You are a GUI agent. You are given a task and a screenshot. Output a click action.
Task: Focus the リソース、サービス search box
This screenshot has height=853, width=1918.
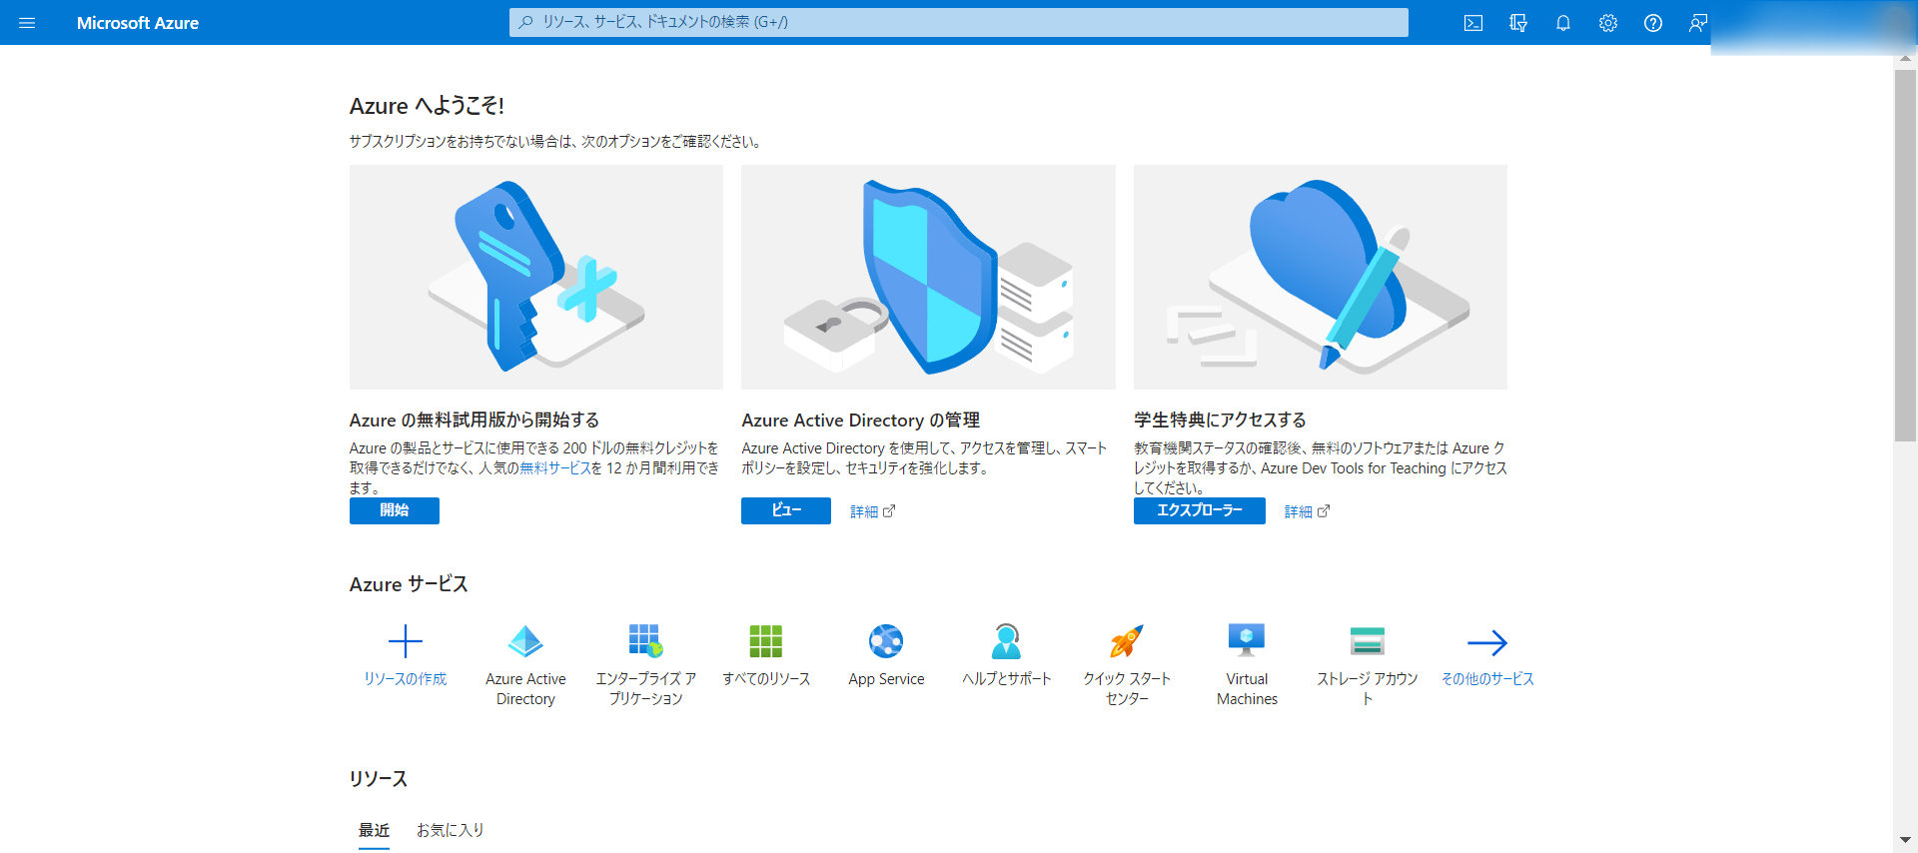(x=959, y=22)
